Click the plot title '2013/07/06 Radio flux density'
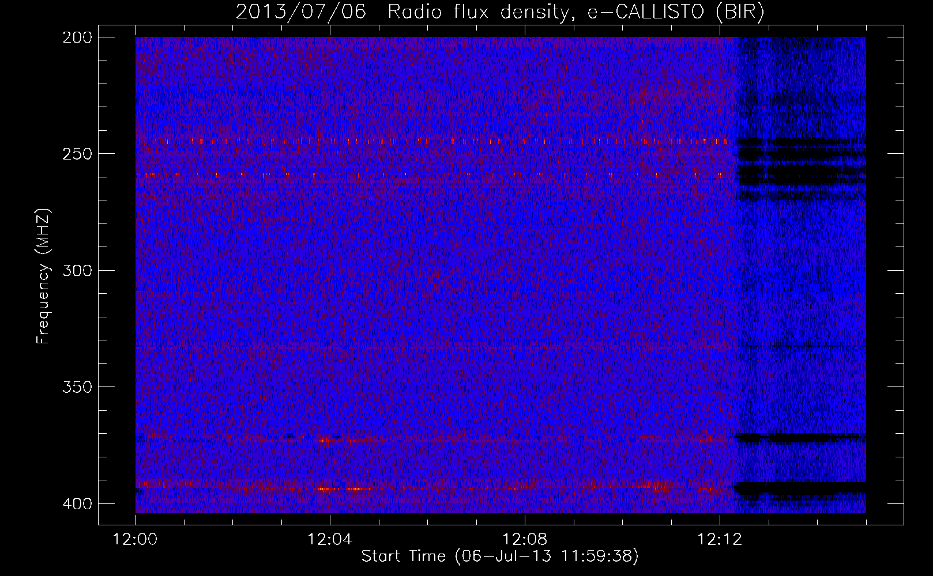This screenshot has height=576, width=933. (x=500, y=12)
